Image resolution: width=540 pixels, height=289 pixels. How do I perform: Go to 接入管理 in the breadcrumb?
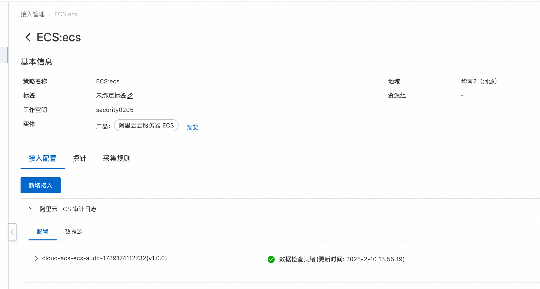33,14
